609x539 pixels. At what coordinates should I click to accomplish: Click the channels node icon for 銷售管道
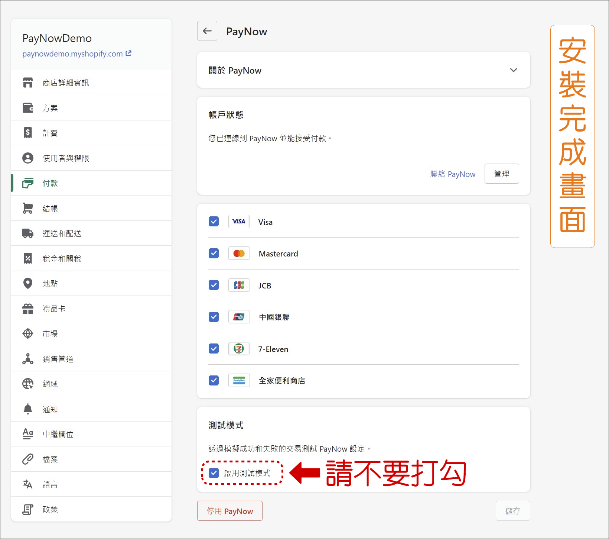pos(28,359)
